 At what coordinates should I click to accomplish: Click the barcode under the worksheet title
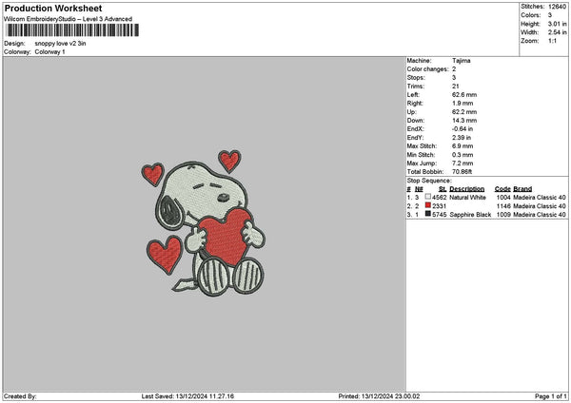click(71, 30)
